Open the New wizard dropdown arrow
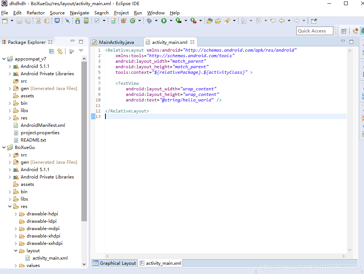Image resolution: width=364 pixels, height=274 pixels. 12,21
